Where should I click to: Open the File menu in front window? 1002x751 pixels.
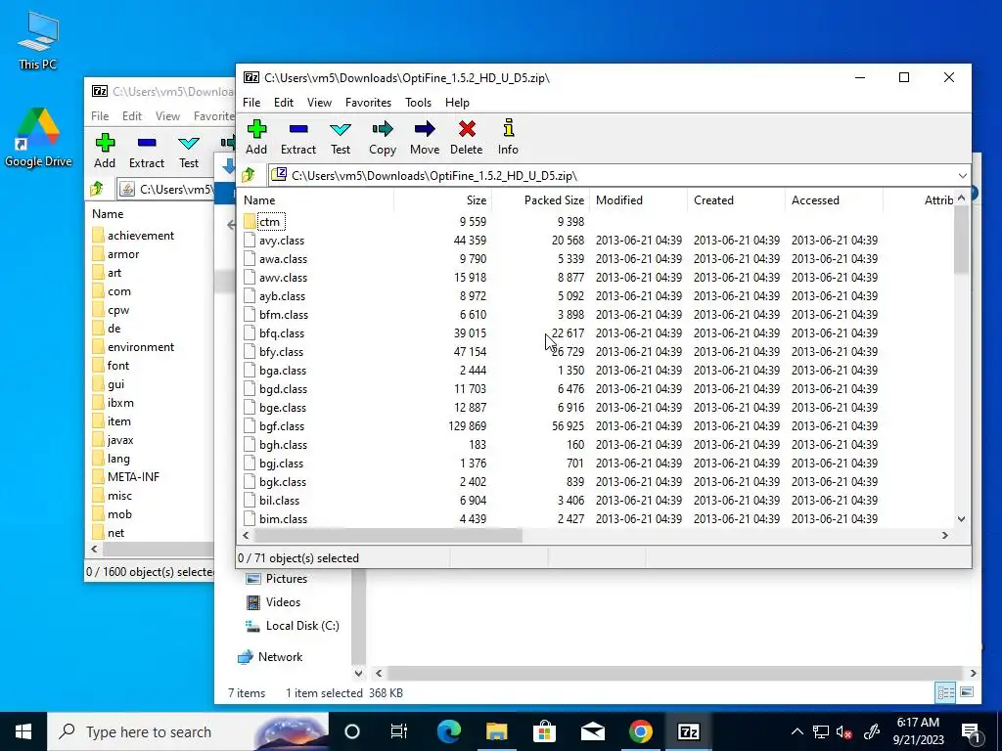tap(251, 102)
